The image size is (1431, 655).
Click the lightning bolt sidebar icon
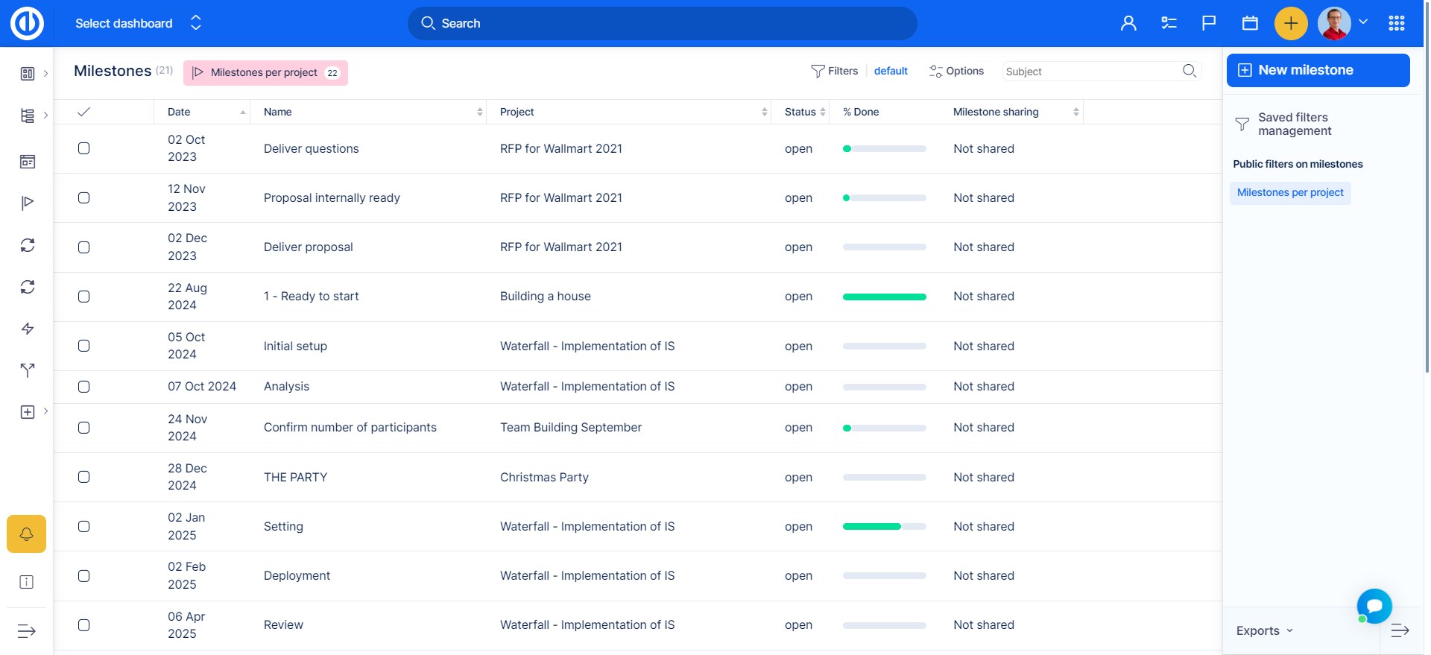pyautogui.click(x=28, y=329)
